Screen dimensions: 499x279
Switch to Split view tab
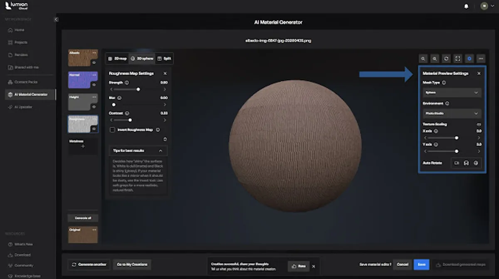164,59
